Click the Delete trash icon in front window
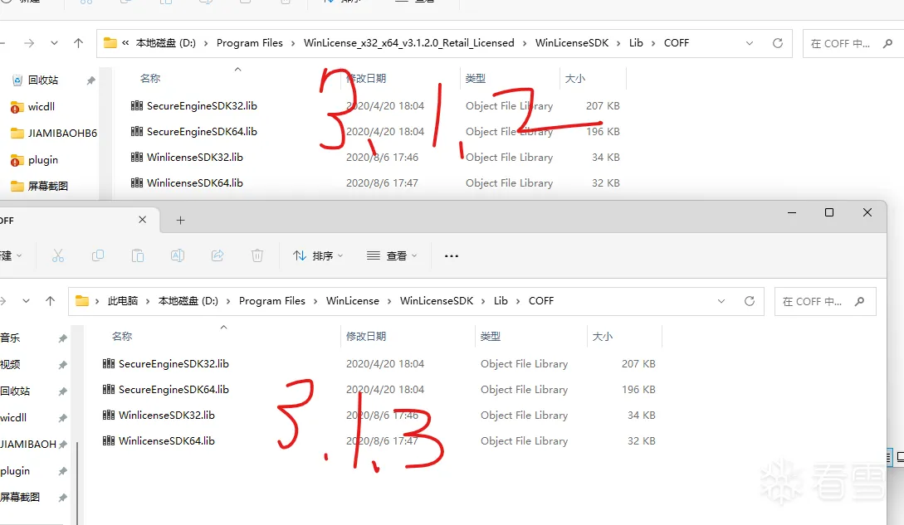904x525 pixels. (x=257, y=255)
